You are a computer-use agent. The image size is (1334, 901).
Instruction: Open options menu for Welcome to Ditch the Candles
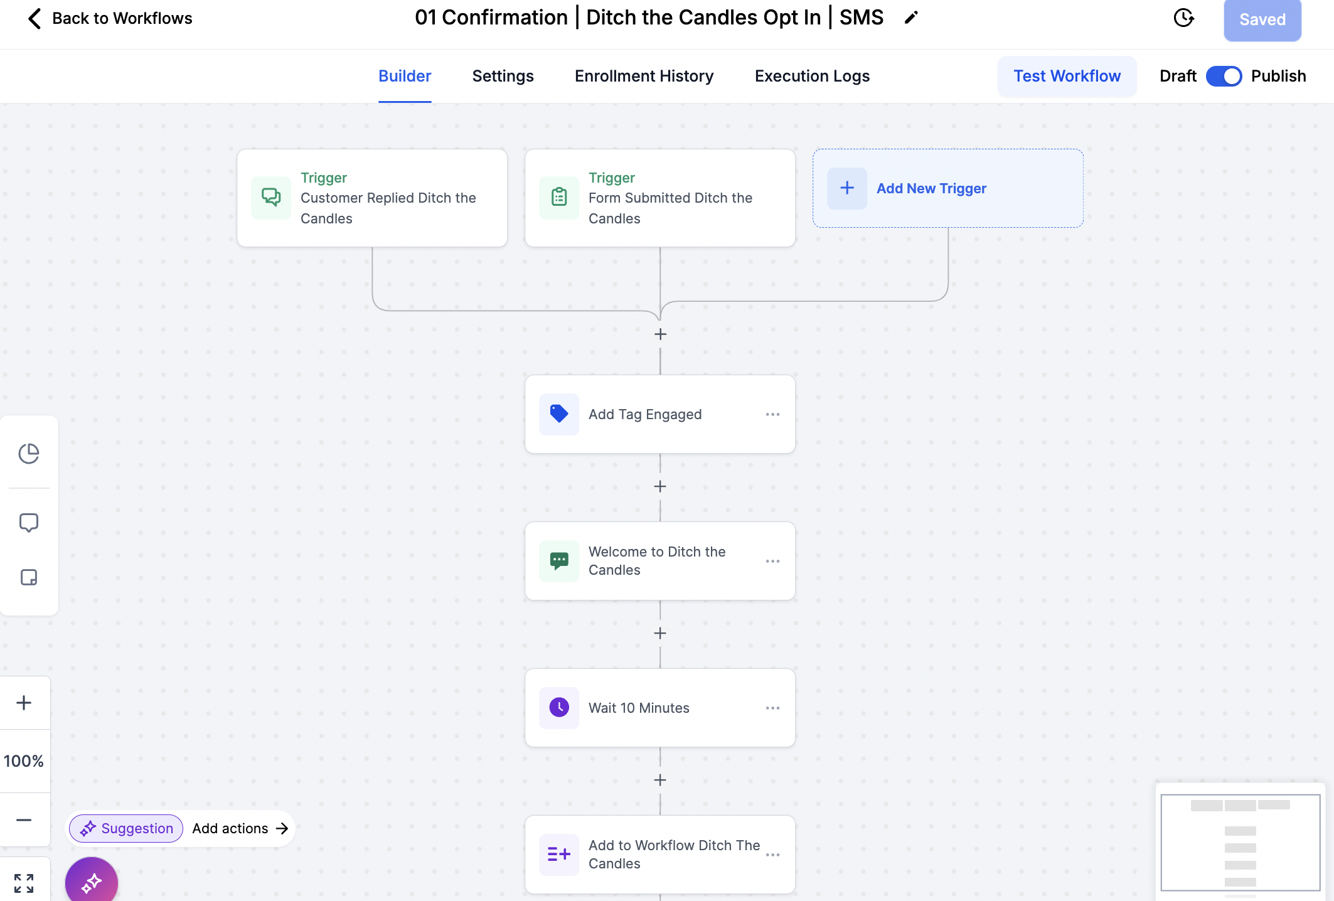[772, 561]
